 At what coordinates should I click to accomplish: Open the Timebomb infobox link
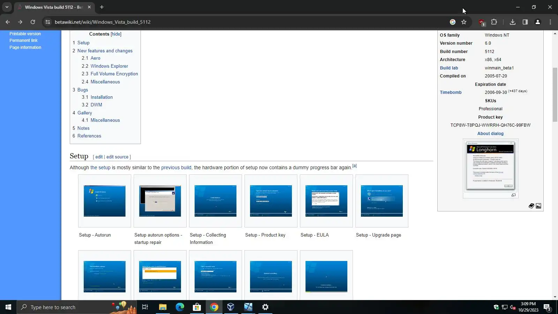(x=451, y=92)
